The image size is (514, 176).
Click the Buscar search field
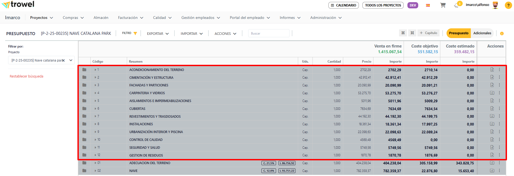coord(268,33)
